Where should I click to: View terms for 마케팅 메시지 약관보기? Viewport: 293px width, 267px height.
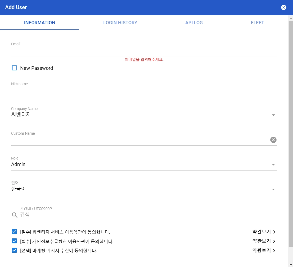coord(261,251)
